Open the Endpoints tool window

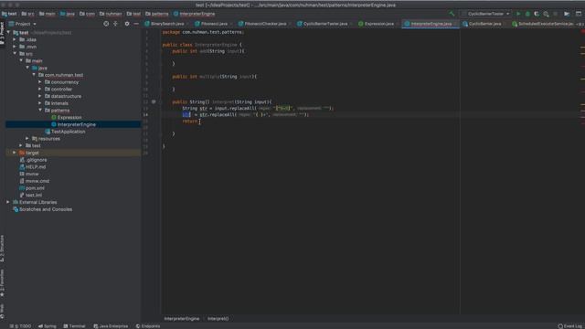[148, 326]
